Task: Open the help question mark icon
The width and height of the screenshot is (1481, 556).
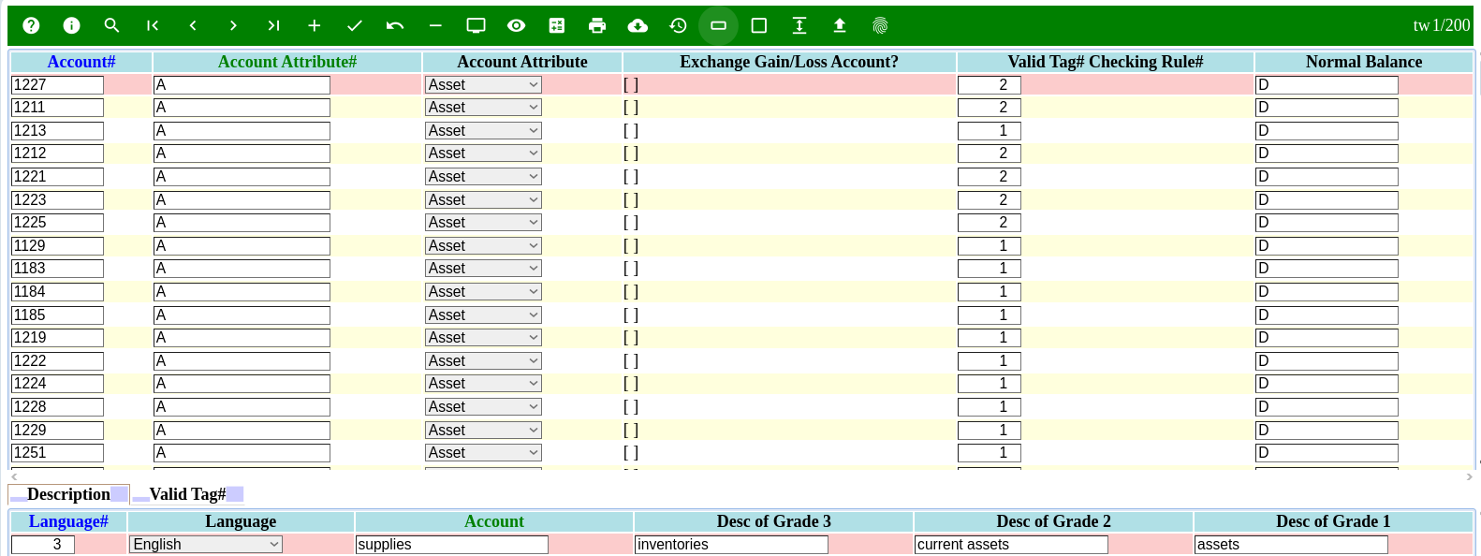Action: pos(31,25)
